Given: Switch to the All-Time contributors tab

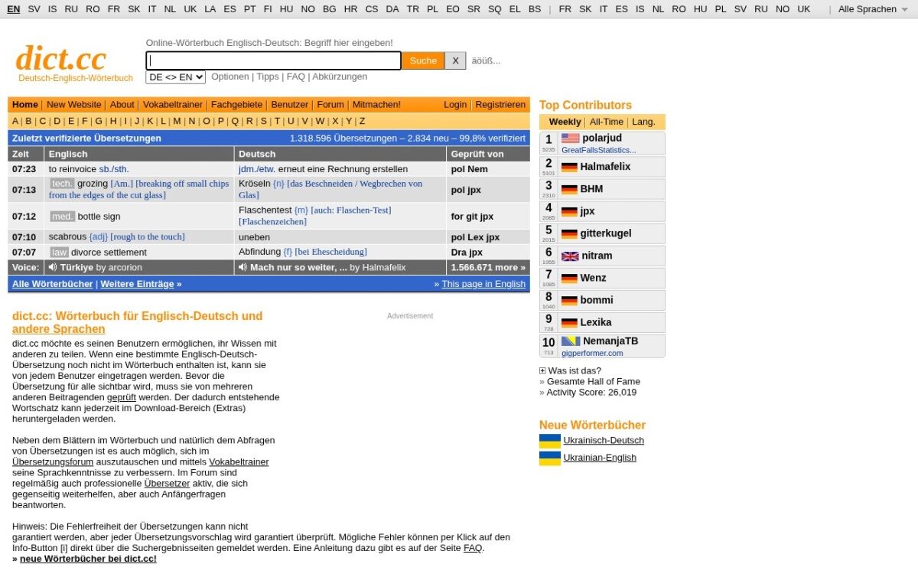Looking at the screenshot, I should pos(607,122).
